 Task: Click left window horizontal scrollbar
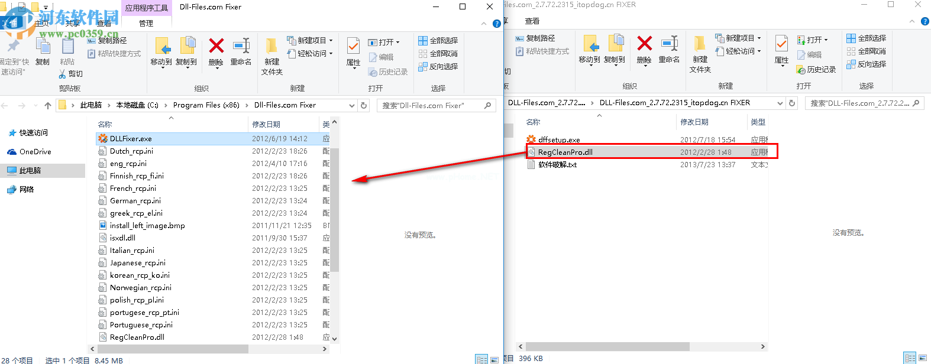pos(172,349)
